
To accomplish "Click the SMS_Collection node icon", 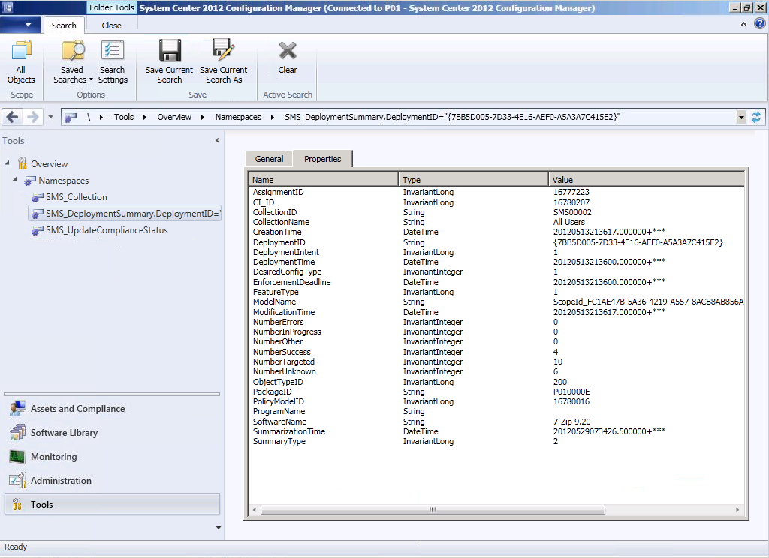I will click(x=38, y=197).
